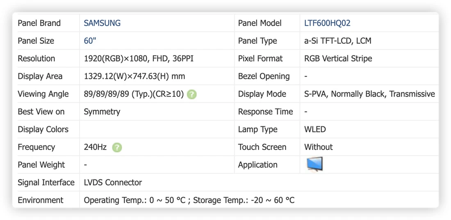Select the Frequency label
This screenshot has width=451, height=220.
pyautogui.click(x=36, y=147)
